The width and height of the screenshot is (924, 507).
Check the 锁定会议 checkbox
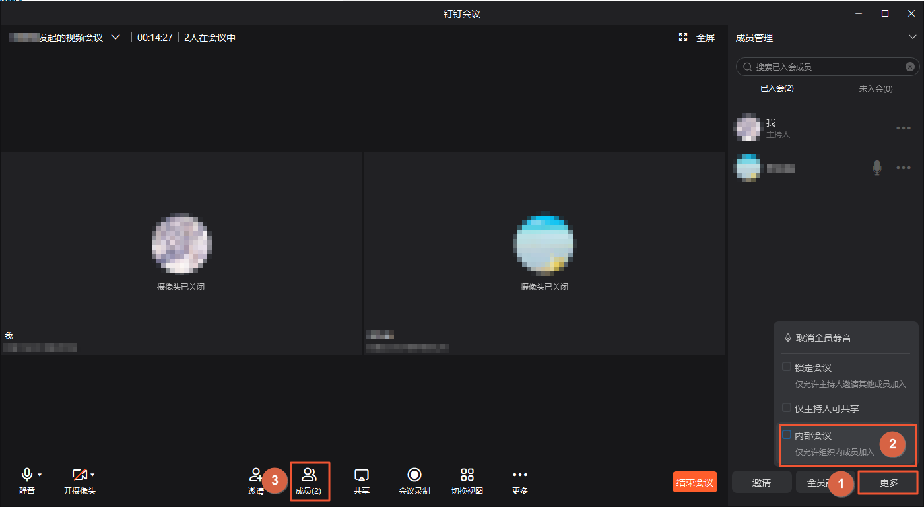pos(787,366)
